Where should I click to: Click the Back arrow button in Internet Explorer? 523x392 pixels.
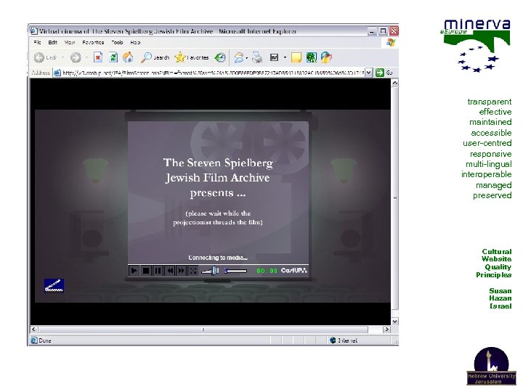pyautogui.click(x=39, y=57)
